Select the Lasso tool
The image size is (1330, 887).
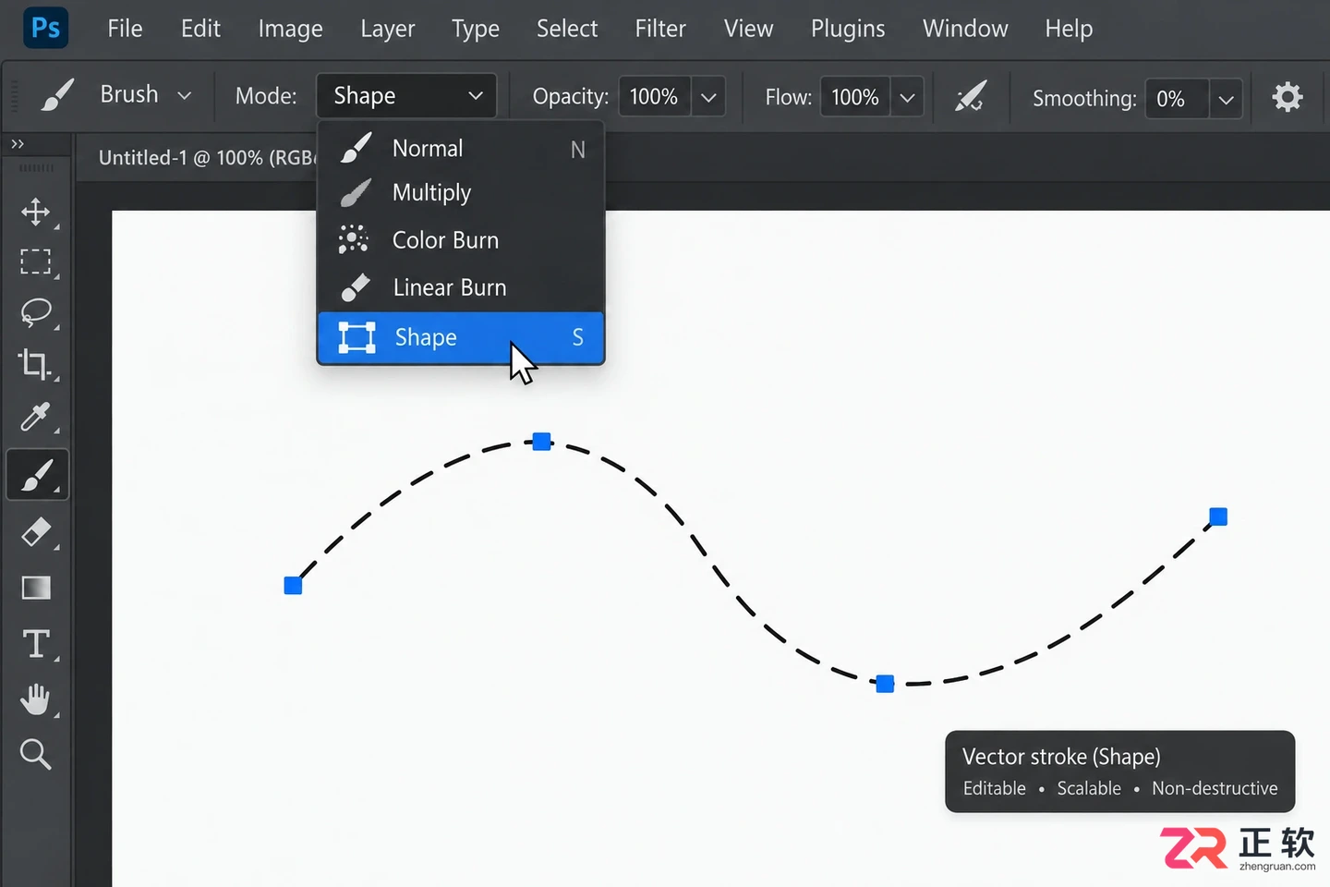click(36, 312)
